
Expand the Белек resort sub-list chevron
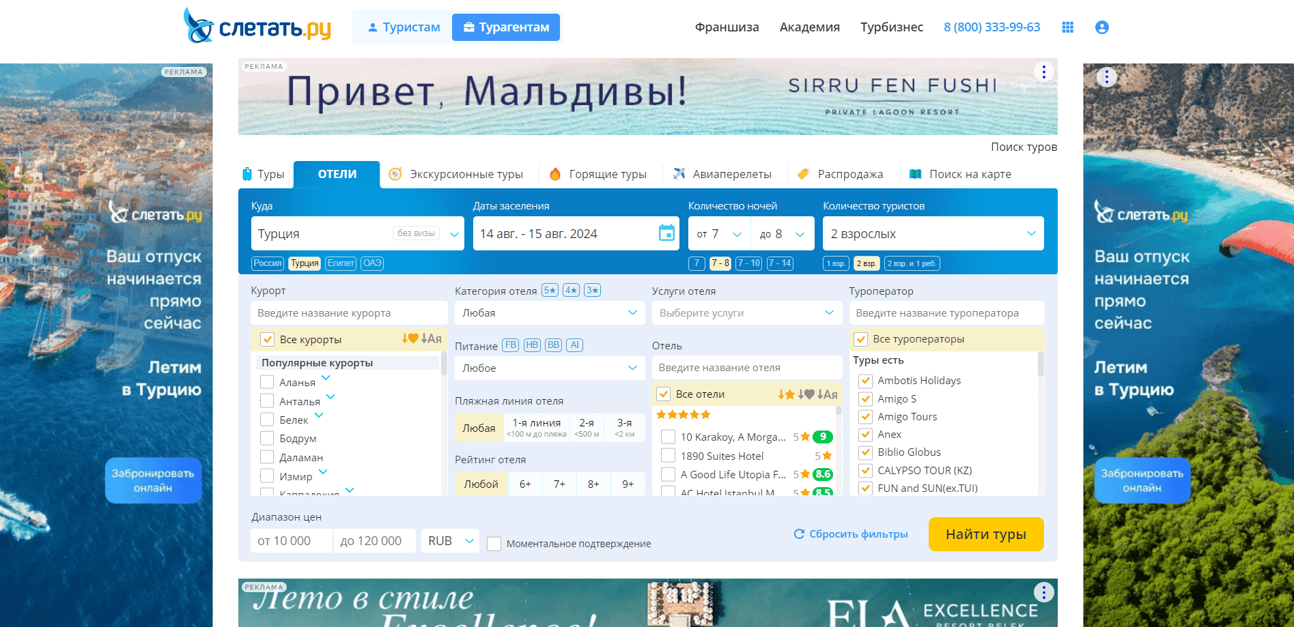(319, 415)
